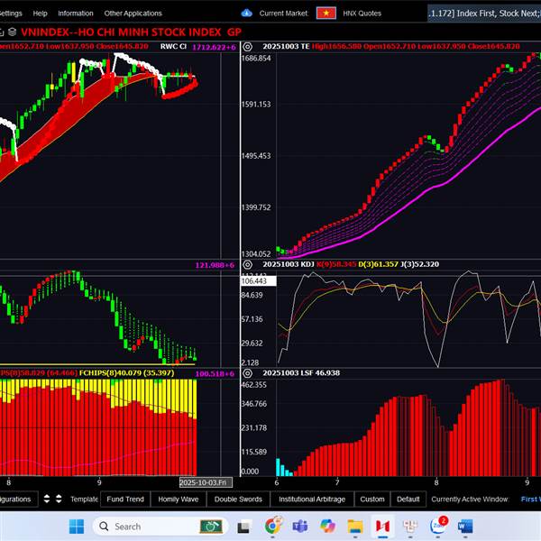Open Zalo from the taskbar
The width and height of the screenshot is (541, 541).
pos(439,526)
